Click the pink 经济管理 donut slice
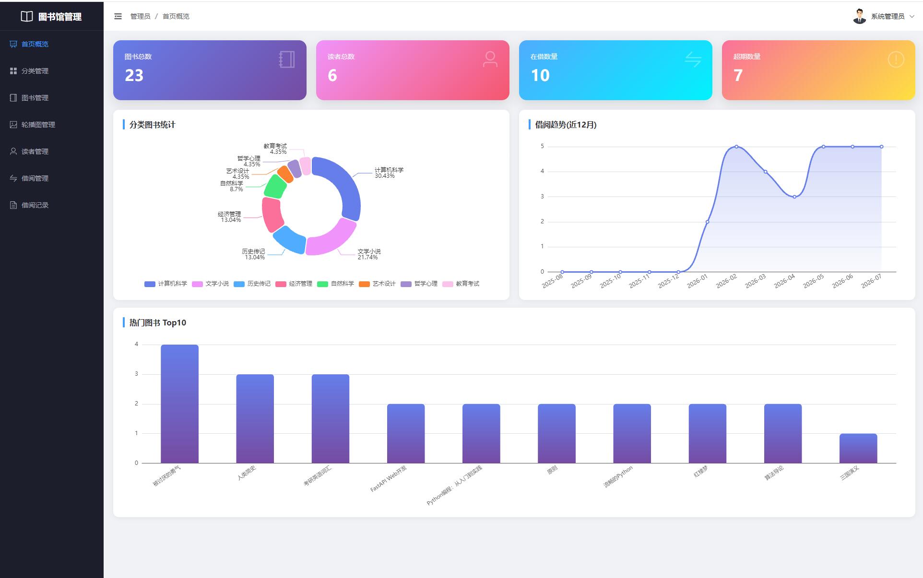923x578 pixels. point(271,215)
